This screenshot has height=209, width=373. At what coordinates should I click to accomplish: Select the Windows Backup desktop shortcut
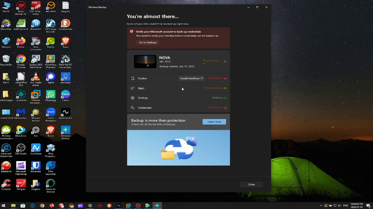66,133
